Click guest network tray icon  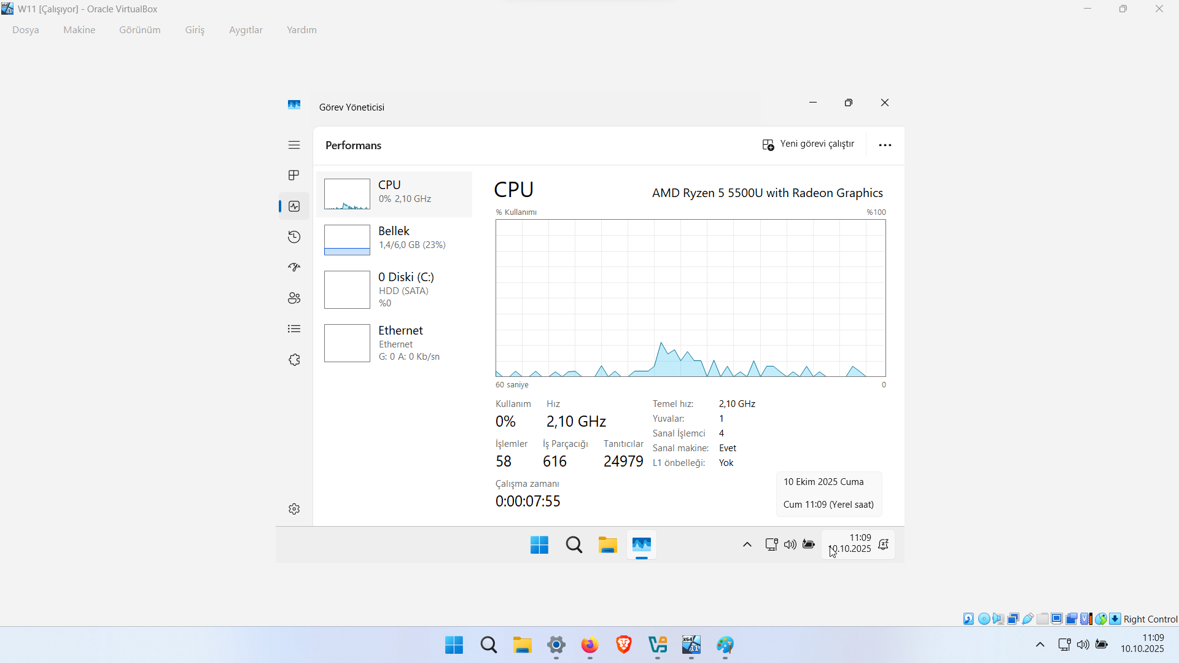click(771, 545)
